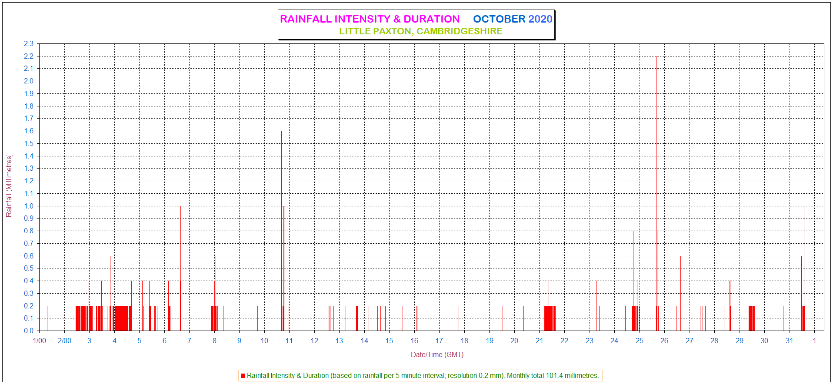The image size is (833, 384).
Task: Click the 'LITTLE PAXTON, CAMBRIDGESHIRE' subtitle
Action: click(420, 31)
